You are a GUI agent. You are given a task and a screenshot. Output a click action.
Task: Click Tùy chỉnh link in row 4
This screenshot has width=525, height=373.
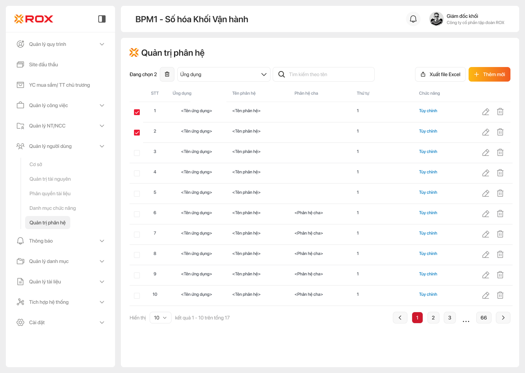coord(428,172)
